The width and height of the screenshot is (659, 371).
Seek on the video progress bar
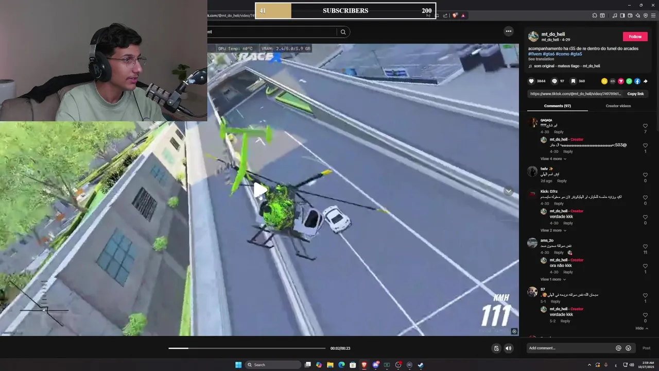pyautogui.click(x=247, y=348)
